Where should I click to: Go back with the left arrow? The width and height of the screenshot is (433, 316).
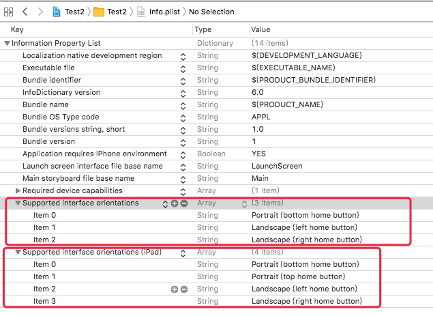pos(25,12)
